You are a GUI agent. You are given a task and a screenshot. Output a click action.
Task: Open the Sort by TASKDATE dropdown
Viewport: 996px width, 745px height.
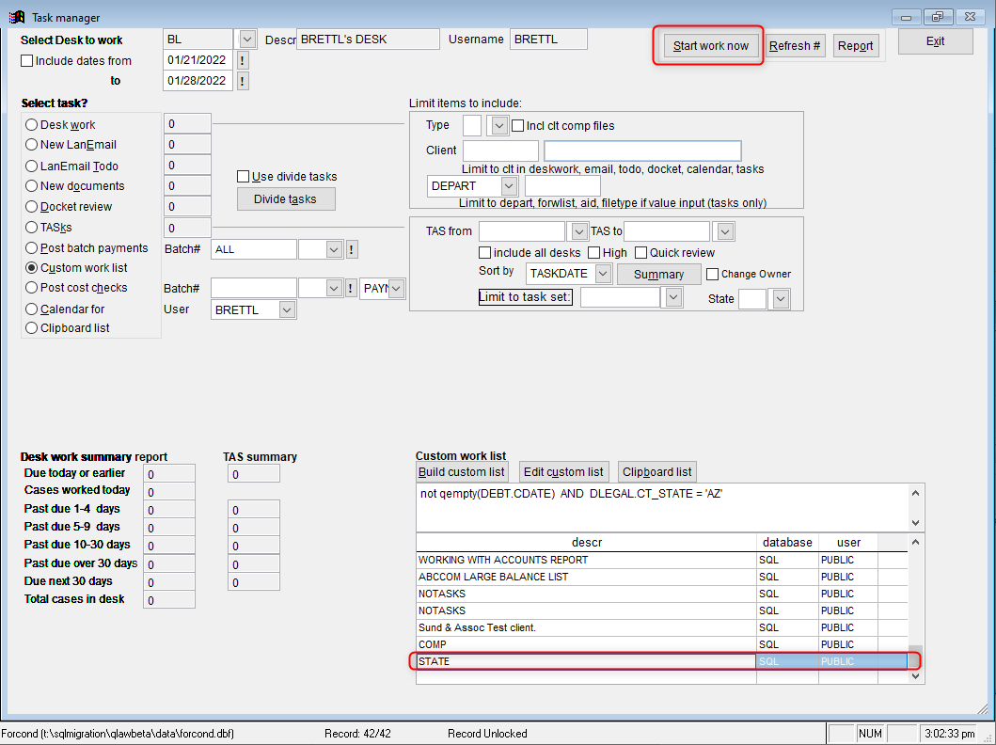click(604, 274)
